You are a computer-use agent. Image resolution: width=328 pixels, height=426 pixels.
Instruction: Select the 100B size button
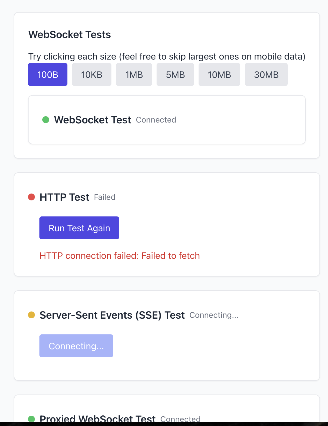coord(48,74)
